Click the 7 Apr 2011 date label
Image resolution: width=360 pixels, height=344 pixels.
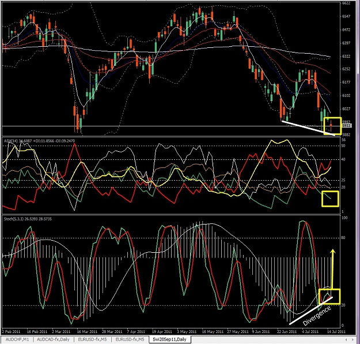[136, 331]
